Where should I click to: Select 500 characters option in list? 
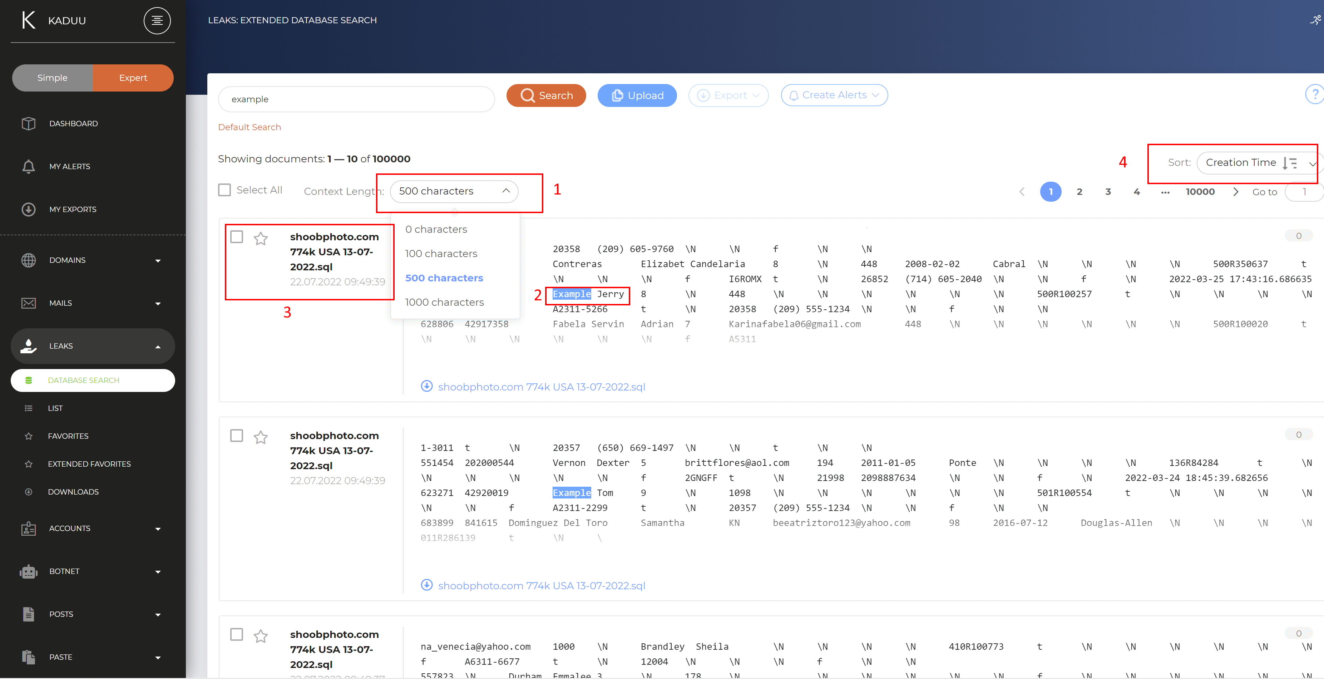[455, 278]
